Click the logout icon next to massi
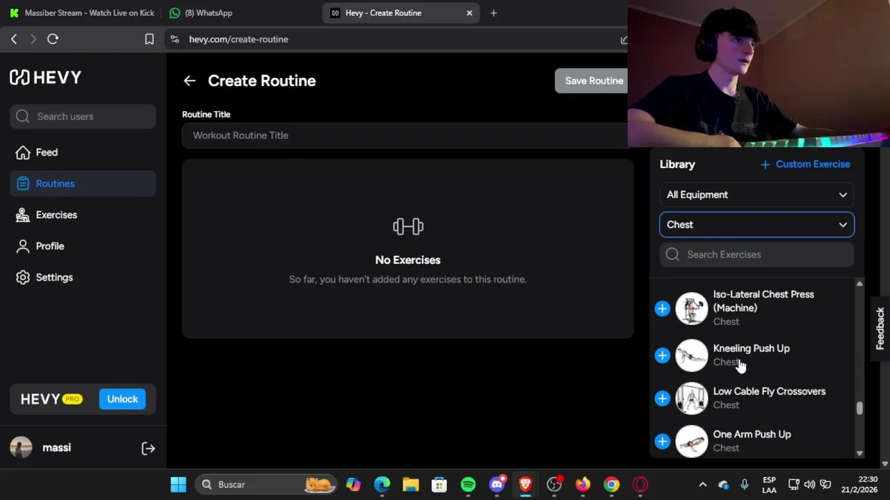Viewport: 890px width, 500px height. (x=148, y=449)
